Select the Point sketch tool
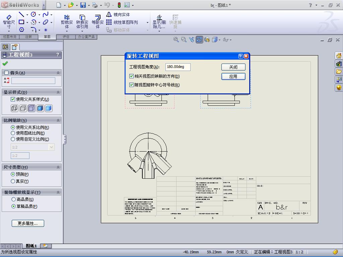Viewport: 343px width, 257px height. tap(46, 30)
